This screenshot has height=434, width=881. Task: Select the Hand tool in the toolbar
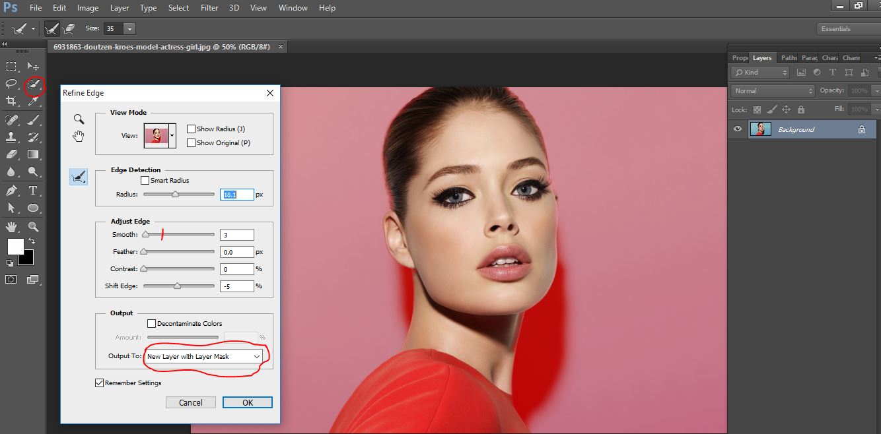point(10,226)
